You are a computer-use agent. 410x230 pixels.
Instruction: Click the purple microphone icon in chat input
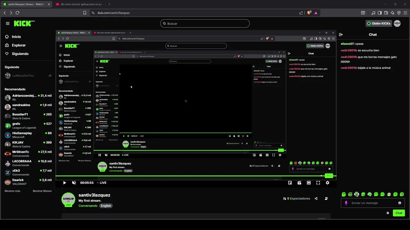346,203
